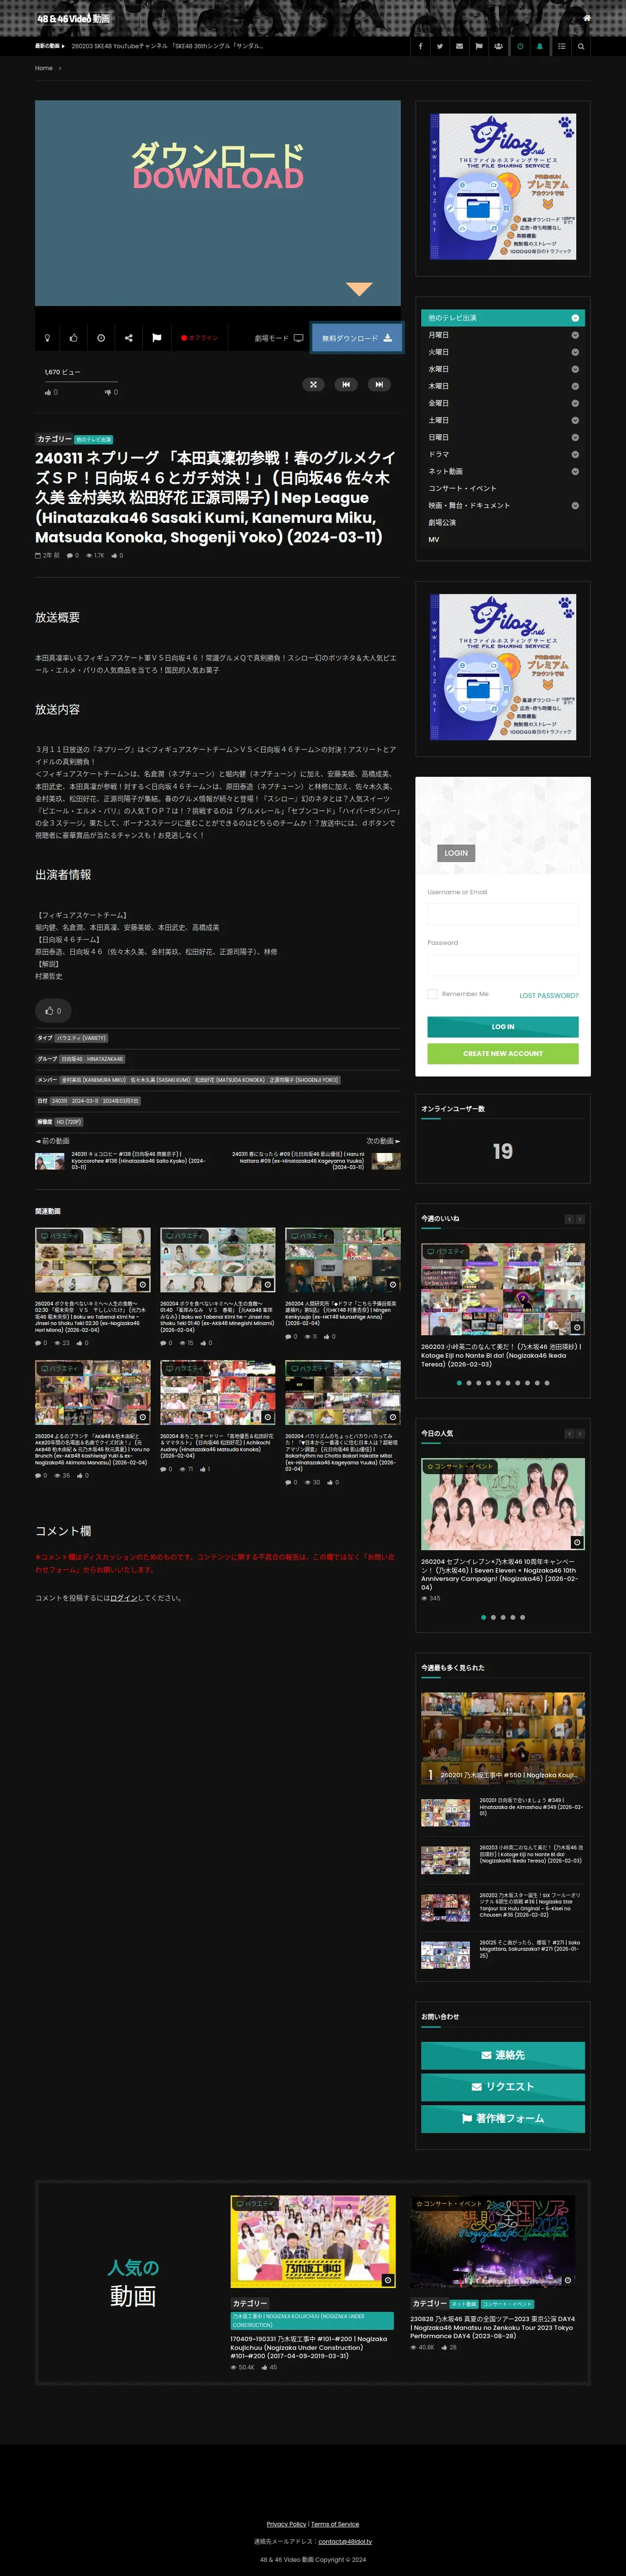Screen dimensions: 626x2576
Task: Open the Facebook icon in top bar
Action: (420, 46)
